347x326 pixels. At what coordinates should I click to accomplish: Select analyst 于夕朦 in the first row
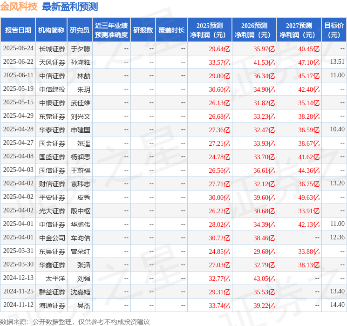[80, 48]
